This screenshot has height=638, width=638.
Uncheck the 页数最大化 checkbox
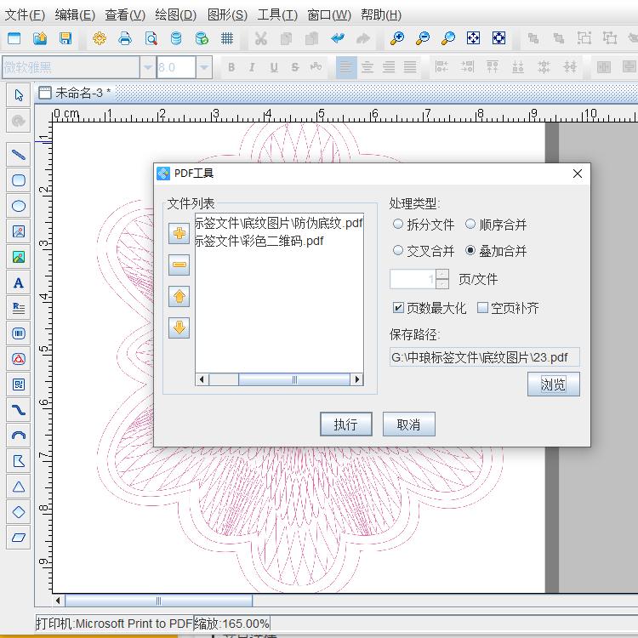pyautogui.click(x=398, y=308)
